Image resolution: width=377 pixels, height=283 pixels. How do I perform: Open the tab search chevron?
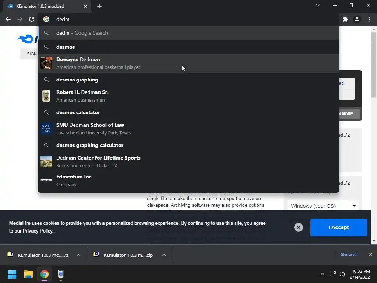coord(318,5)
